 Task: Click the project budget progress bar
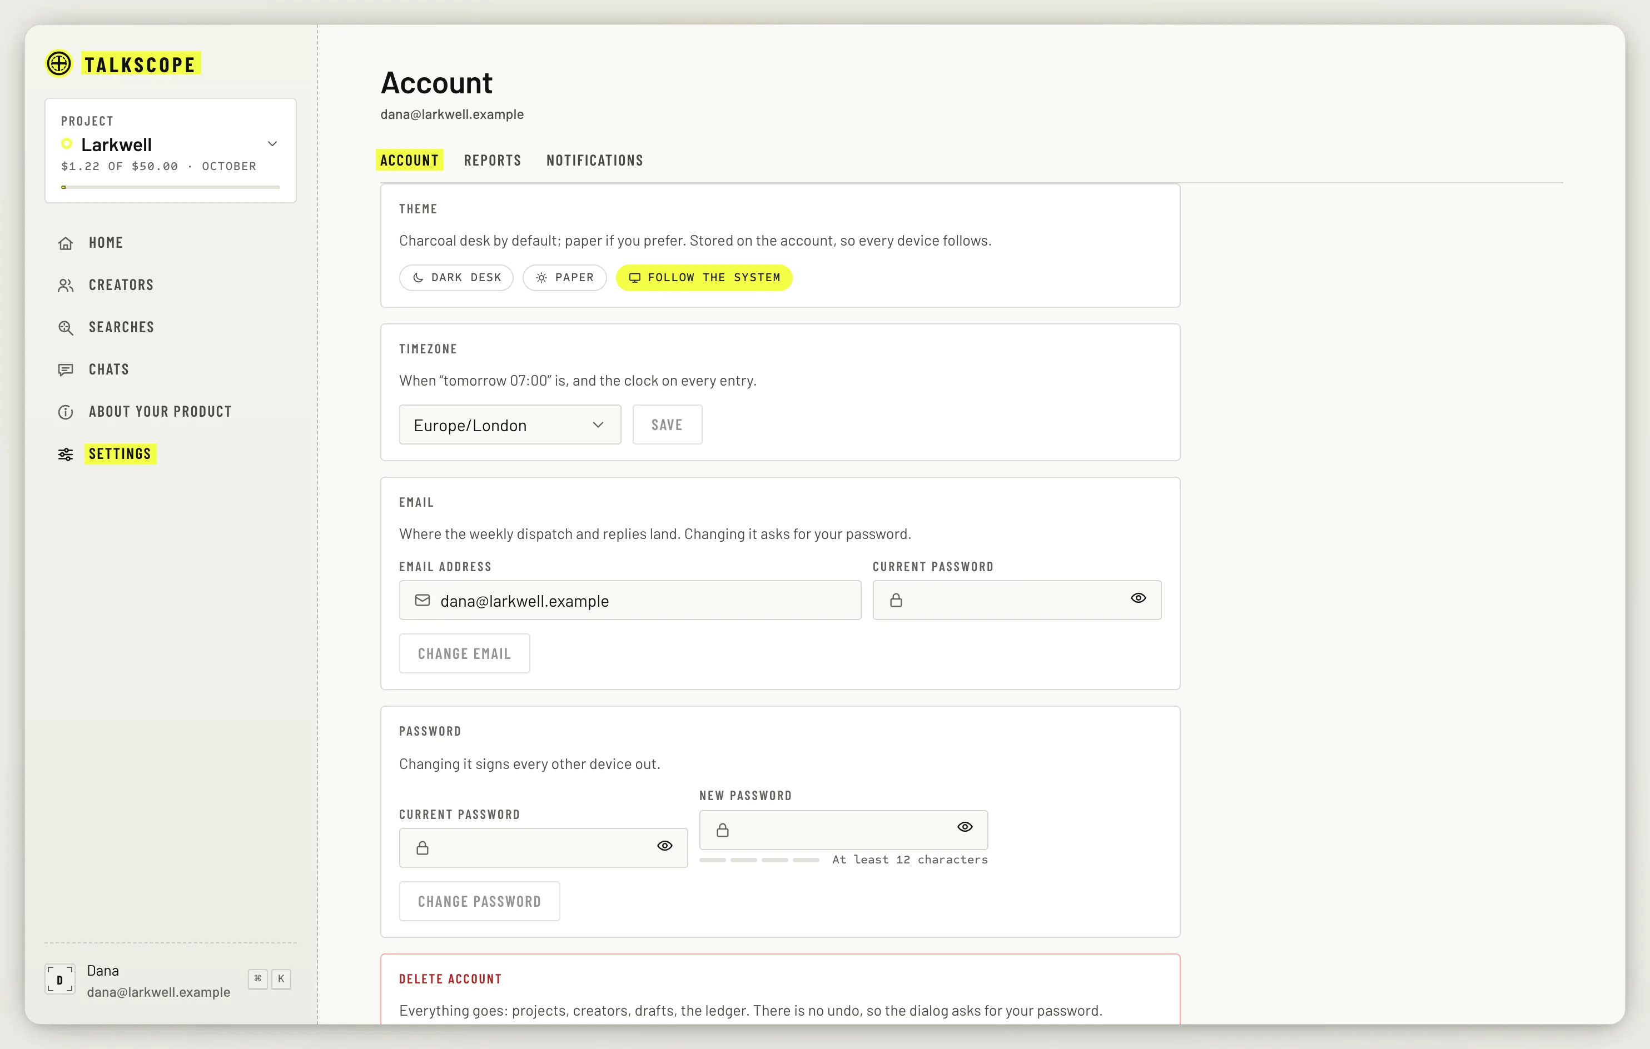coord(171,187)
